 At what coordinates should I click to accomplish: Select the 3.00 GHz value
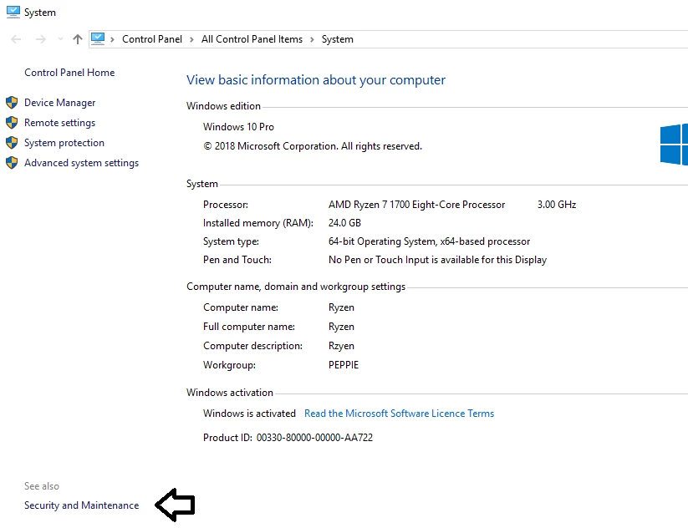click(x=557, y=205)
